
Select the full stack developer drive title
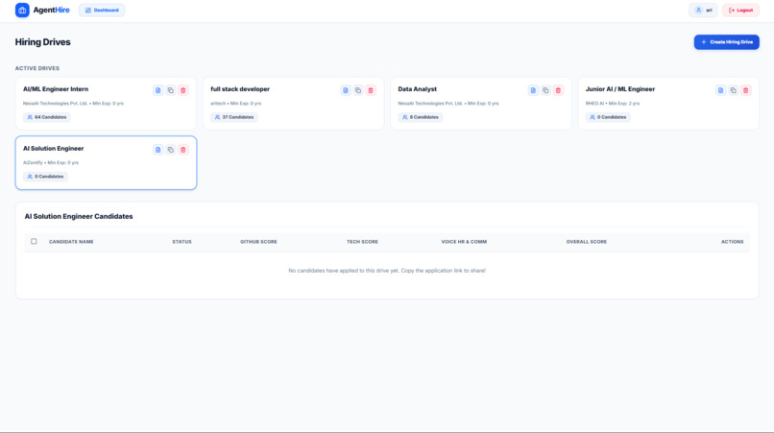coord(240,89)
